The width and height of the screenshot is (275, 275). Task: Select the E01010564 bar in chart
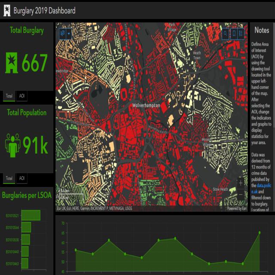26,227
